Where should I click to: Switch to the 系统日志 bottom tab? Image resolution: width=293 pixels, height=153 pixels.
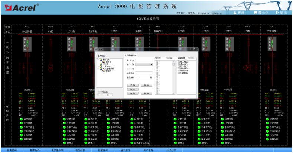pos(171,150)
